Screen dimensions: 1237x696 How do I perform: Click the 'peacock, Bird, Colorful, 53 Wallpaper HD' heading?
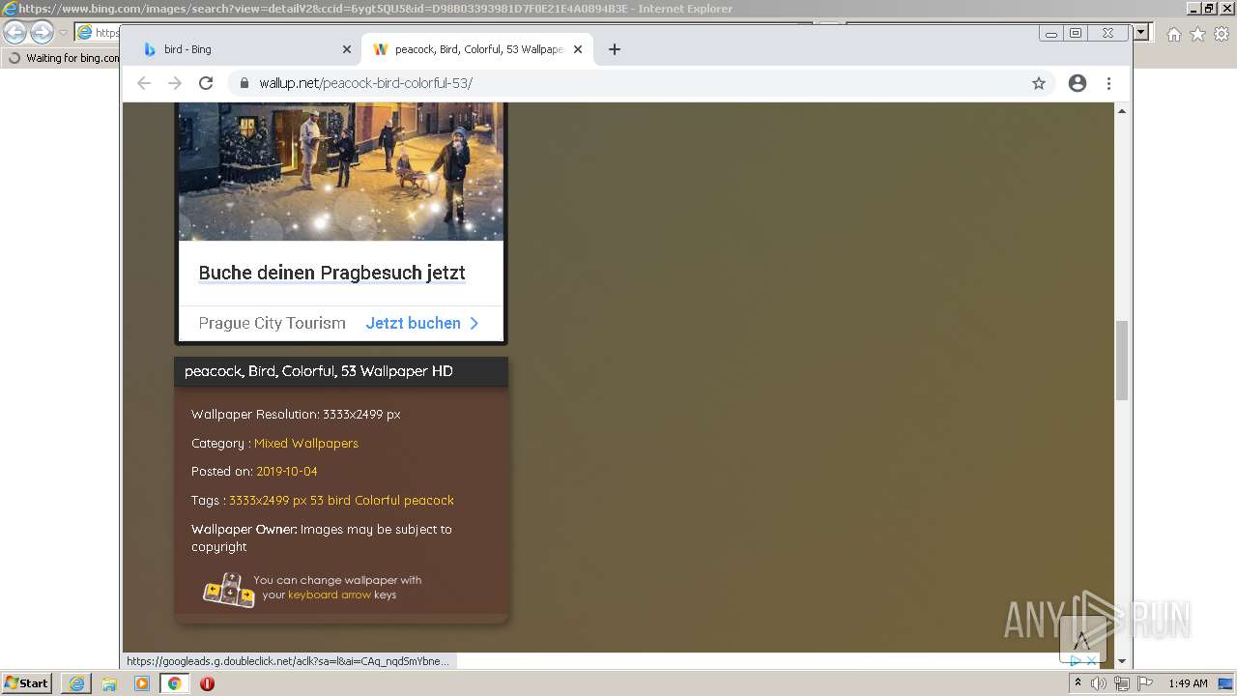(x=319, y=371)
